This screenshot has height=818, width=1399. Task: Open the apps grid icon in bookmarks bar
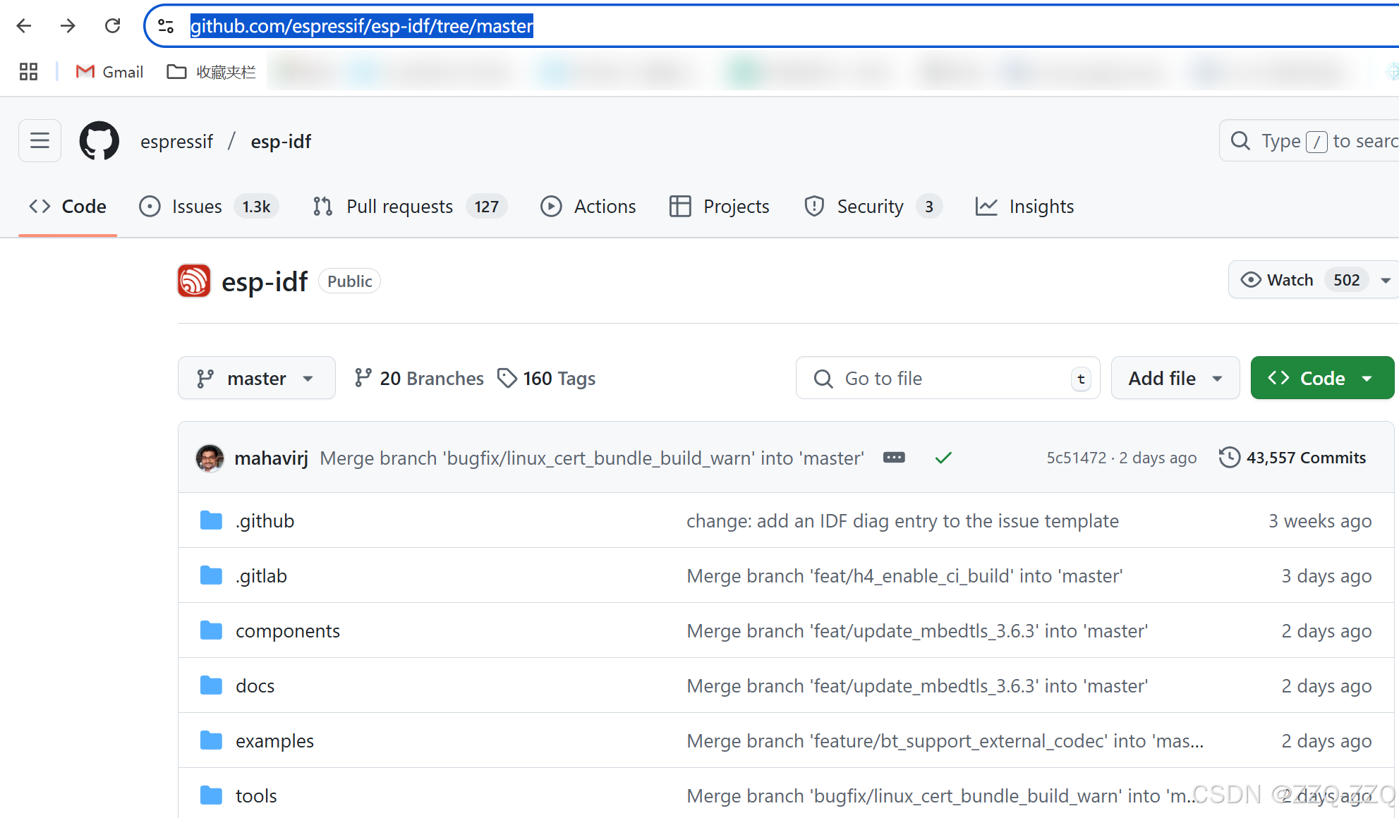click(28, 71)
